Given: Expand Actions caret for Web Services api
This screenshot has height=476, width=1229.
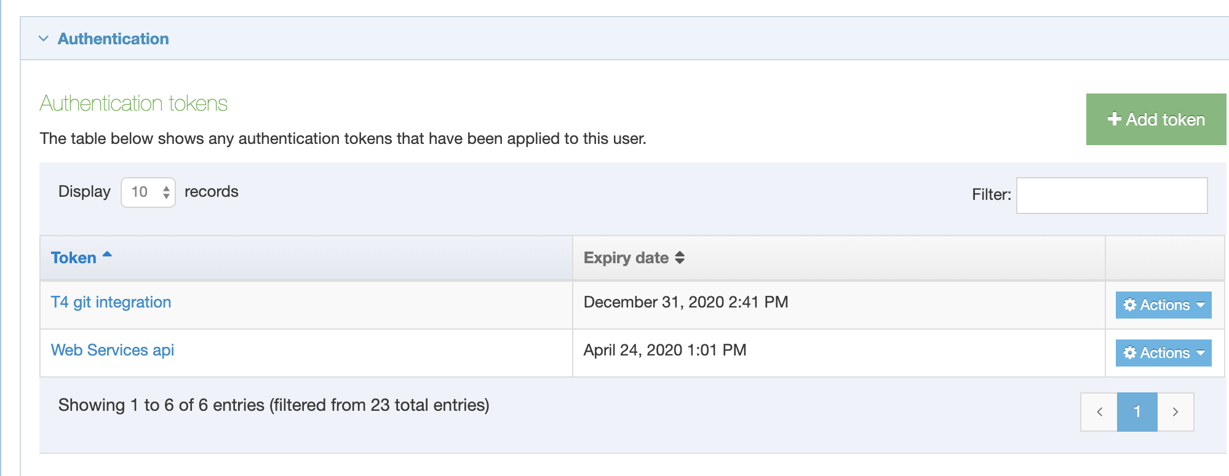Looking at the screenshot, I should click(x=1201, y=353).
